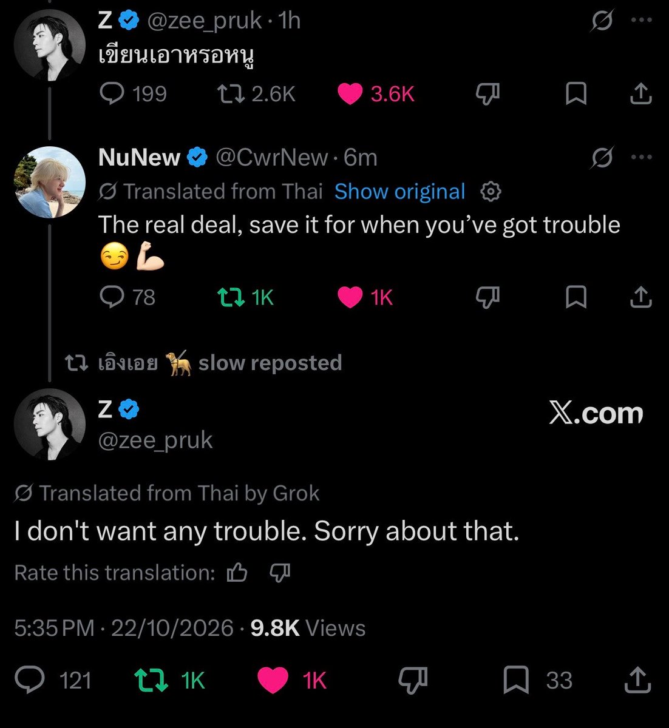Share the main post via upload icon

639,680
